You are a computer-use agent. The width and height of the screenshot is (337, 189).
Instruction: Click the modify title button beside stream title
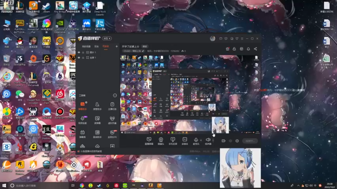point(145,47)
